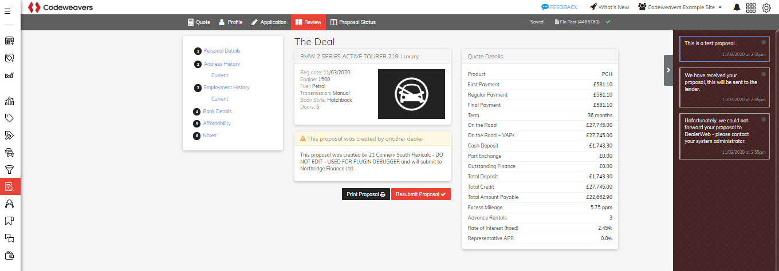Click the Resubmit Proposal button

(x=421, y=194)
